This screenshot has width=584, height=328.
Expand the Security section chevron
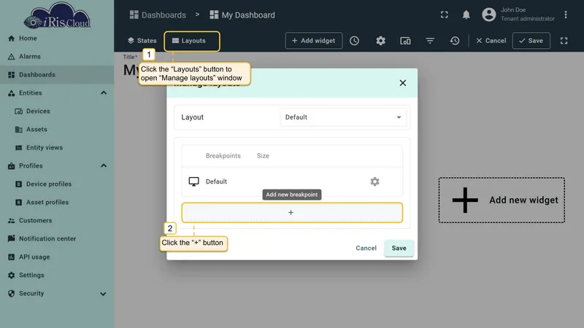pos(103,294)
